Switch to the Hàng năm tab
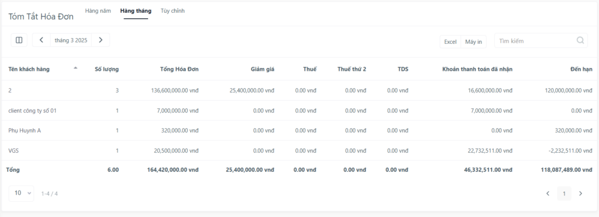 tap(98, 11)
